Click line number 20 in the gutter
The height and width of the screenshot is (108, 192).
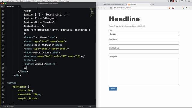[3, 30]
